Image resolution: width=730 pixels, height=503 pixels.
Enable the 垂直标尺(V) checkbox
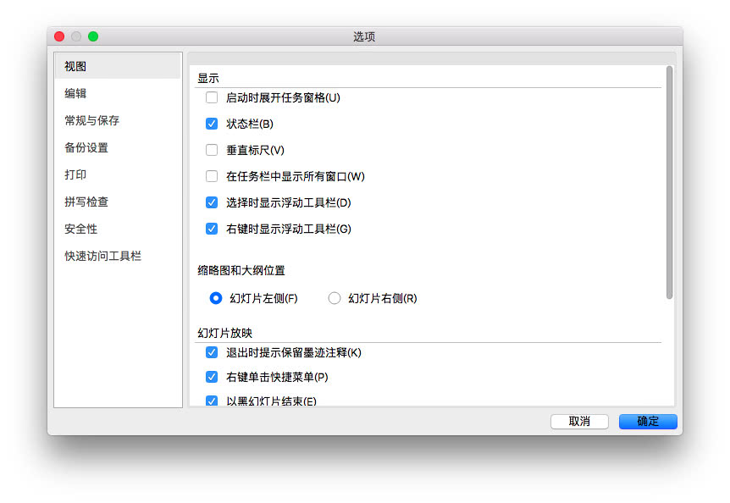tap(212, 150)
